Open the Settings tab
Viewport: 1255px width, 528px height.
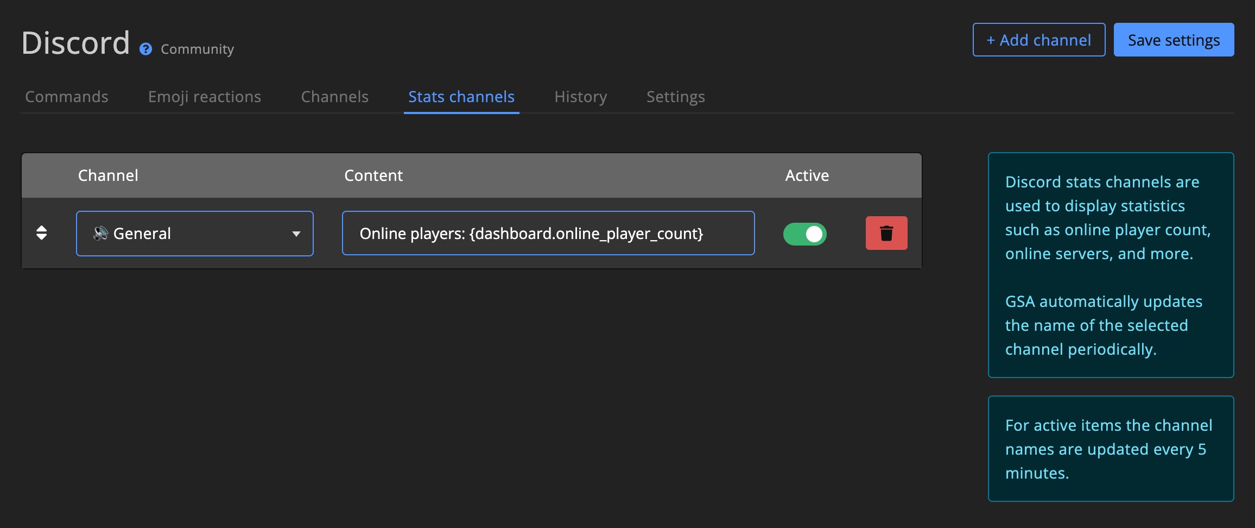(x=675, y=97)
